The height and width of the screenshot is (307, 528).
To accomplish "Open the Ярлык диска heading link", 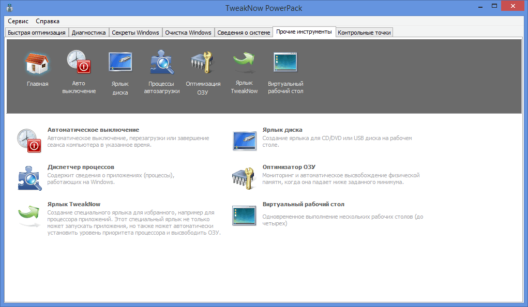I will coord(282,130).
